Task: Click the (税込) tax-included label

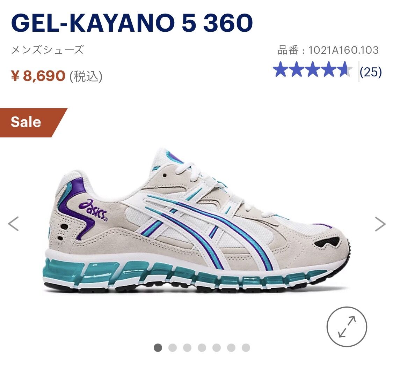Action: click(x=86, y=76)
